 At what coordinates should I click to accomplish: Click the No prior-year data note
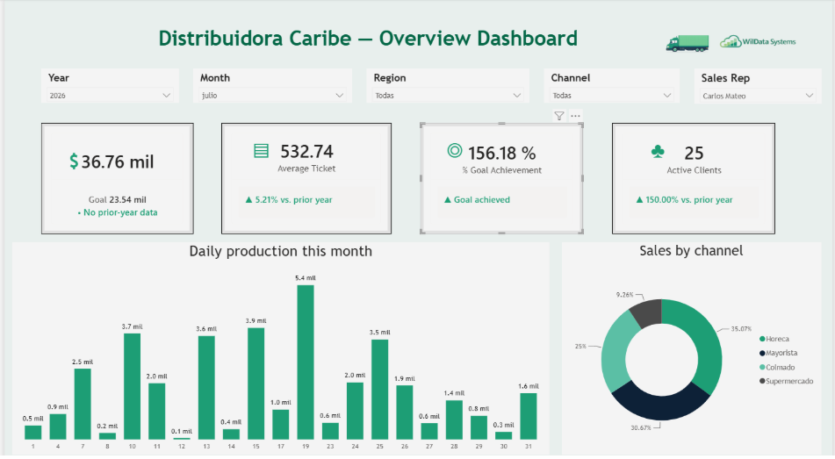[118, 212]
